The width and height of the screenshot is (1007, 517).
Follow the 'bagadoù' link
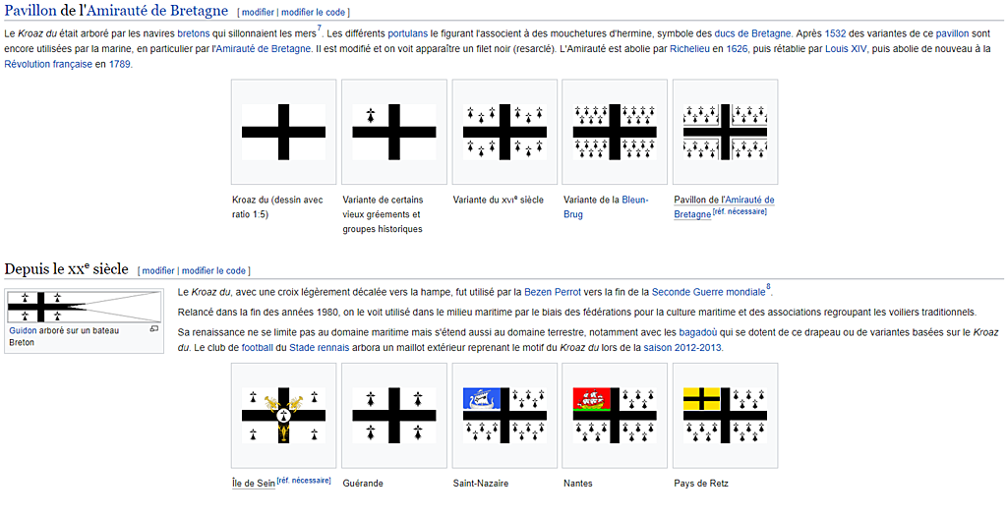tap(698, 332)
